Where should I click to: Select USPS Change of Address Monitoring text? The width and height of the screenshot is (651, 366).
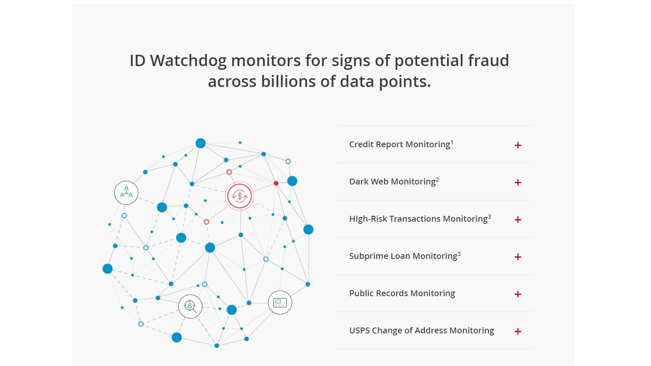point(421,330)
